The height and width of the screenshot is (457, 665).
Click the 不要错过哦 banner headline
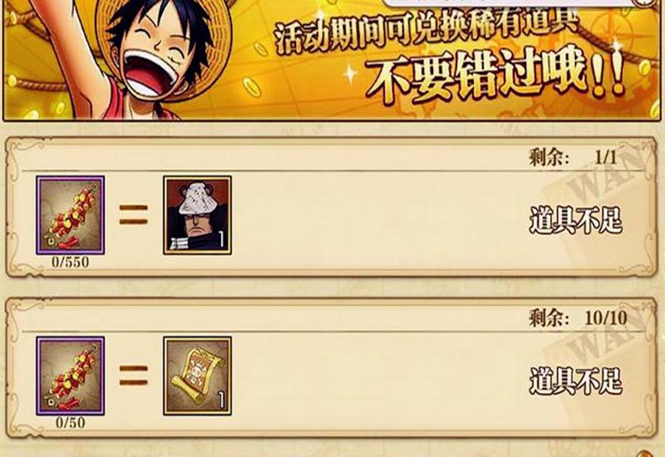click(x=494, y=76)
